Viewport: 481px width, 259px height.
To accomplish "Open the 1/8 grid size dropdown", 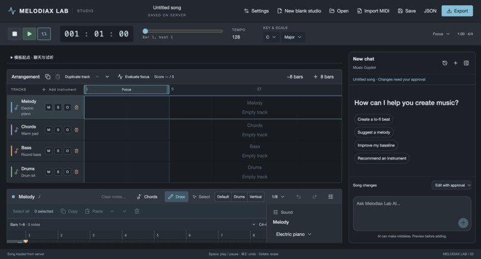I will (x=278, y=197).
